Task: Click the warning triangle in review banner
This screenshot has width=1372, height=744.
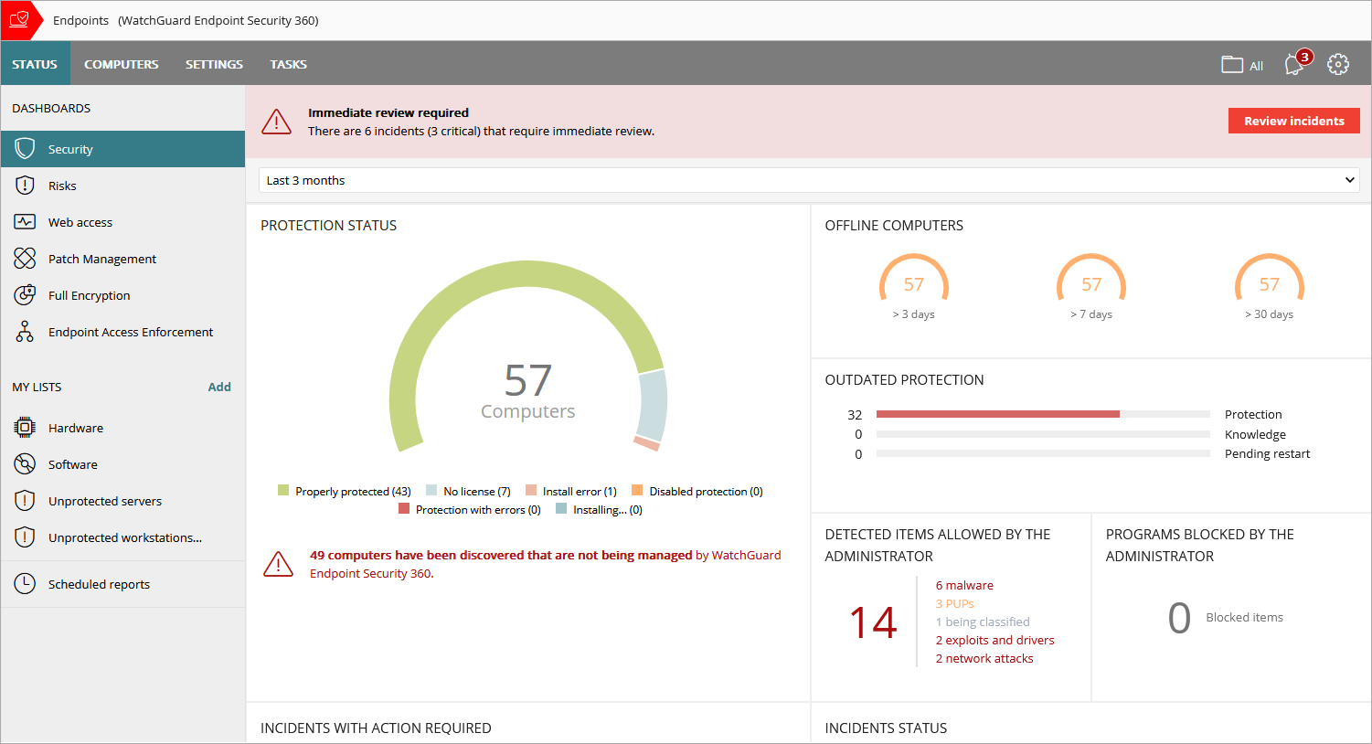Action: coord(276,122)
